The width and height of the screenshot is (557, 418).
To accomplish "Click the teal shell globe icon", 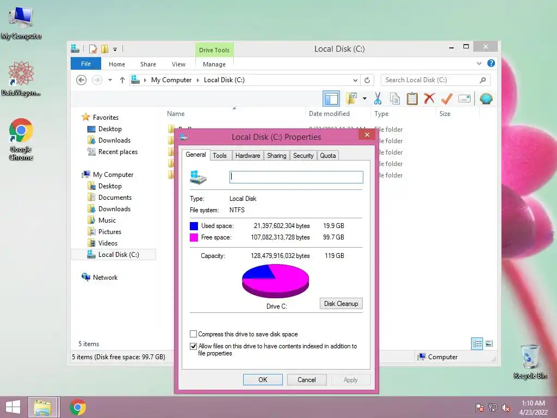I will (x=486, y=99).
